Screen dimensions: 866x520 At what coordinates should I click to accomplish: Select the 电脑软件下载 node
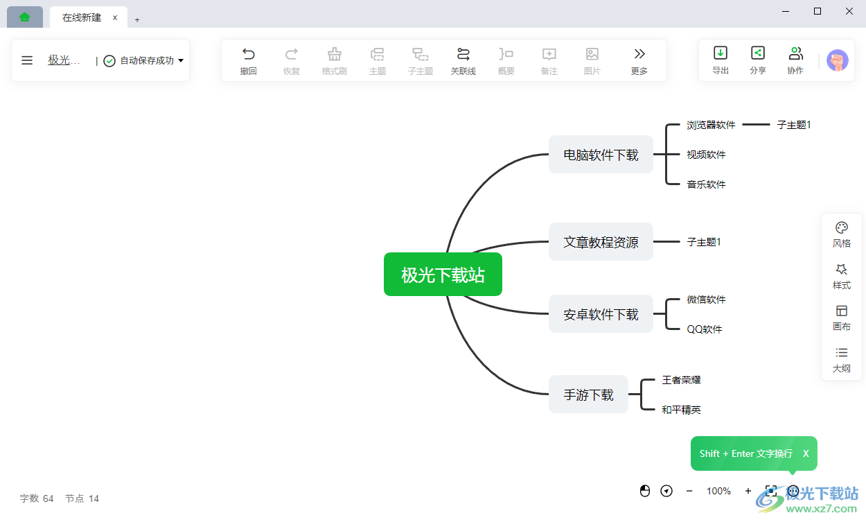pos(601,155)
